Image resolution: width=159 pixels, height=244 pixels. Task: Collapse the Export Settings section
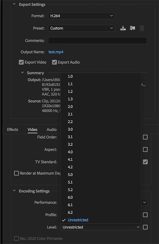pyautogui.click(x=14, y=4)
